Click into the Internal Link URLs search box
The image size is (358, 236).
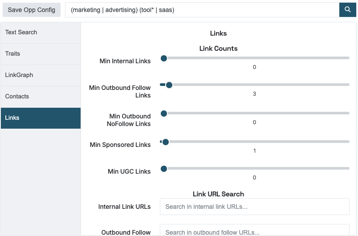click(x=255, y=207)
